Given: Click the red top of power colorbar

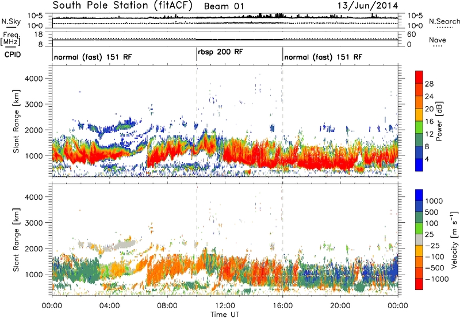Looking at the screenshot, I should point(419,77).
